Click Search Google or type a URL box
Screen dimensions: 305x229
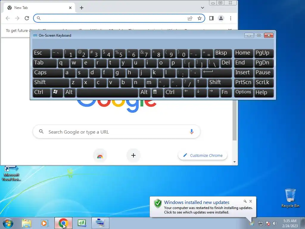tap(116, 132)
